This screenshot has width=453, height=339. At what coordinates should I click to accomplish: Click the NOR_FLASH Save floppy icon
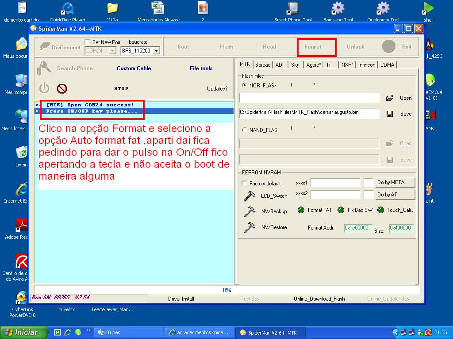(x=390, y=114)
